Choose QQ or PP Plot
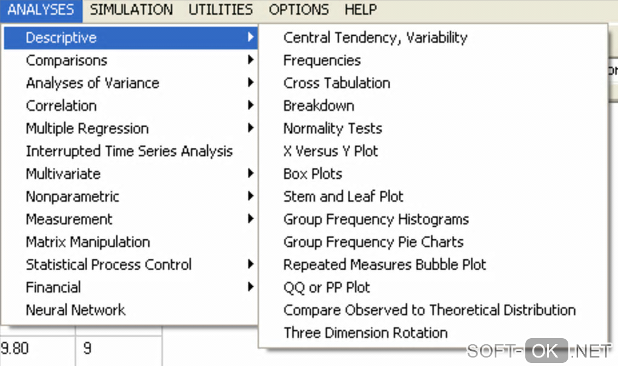The width and height of the screenshot is (618, 366). click(327, 287)
